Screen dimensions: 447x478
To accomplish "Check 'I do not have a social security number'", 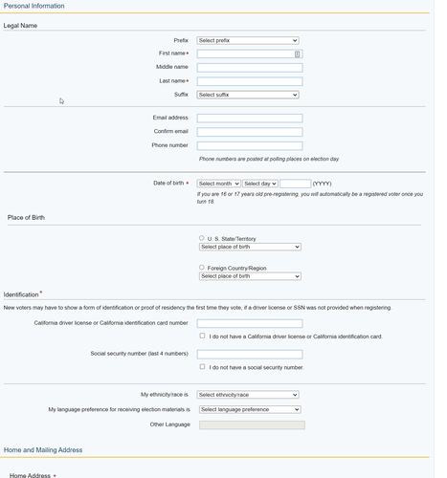I will (x=202, y=366).
